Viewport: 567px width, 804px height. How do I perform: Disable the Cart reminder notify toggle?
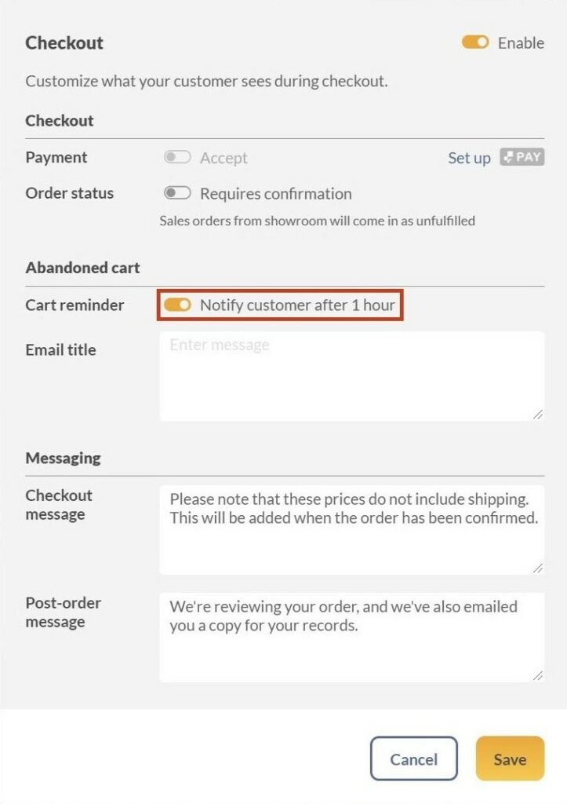177,305
